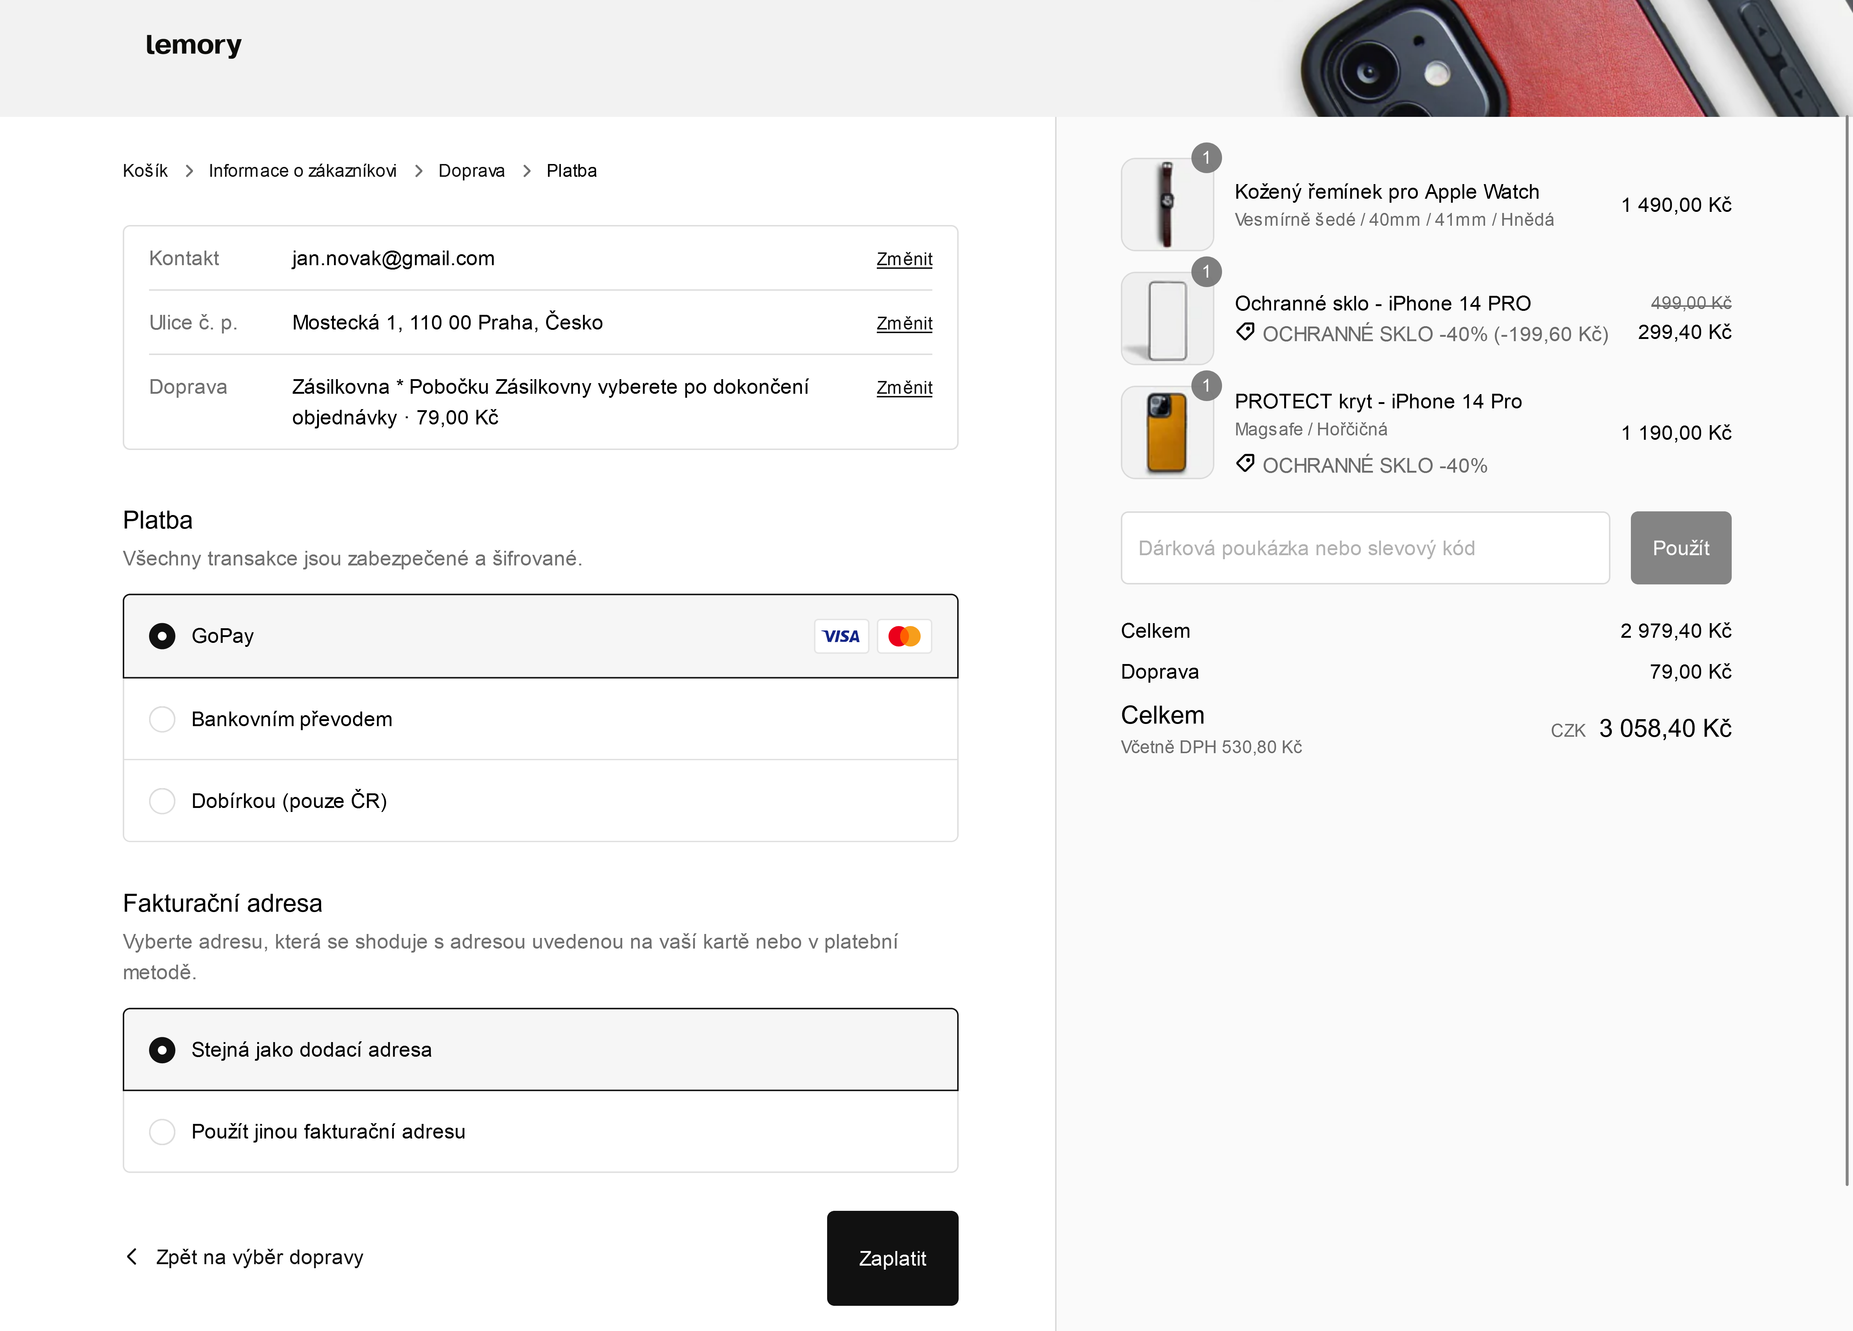Open the Apple Watch strap thumbnail
Image resolution: width=1853 pixels, height=1331 pixels.
point(1167,204)
